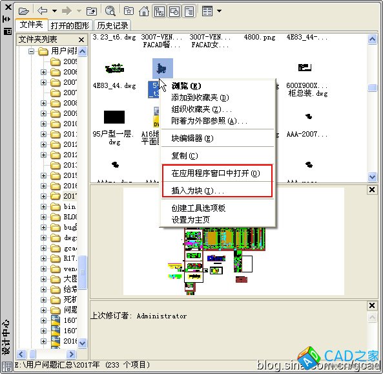Select 在应用程序窗口中打开 in the context menu
383x374 pixels.
coord(216,173)
